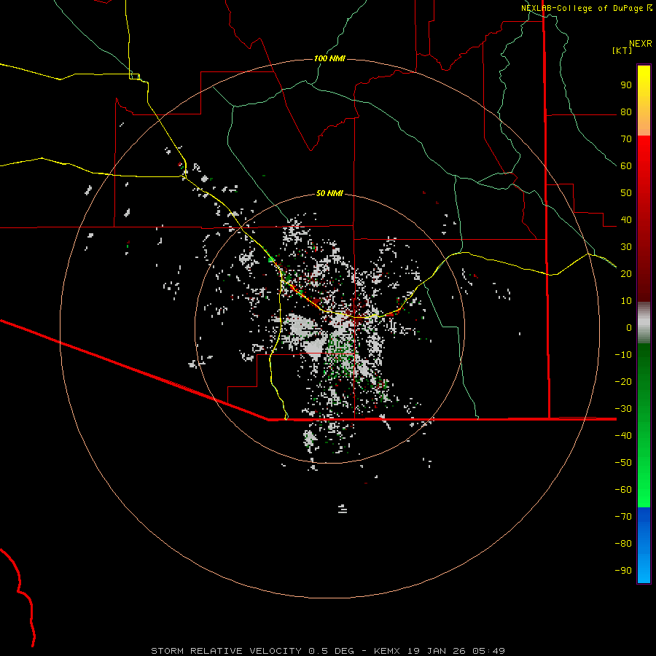
Task: Click the -30 value on velocity scale
Action: (x=623, y=409)
